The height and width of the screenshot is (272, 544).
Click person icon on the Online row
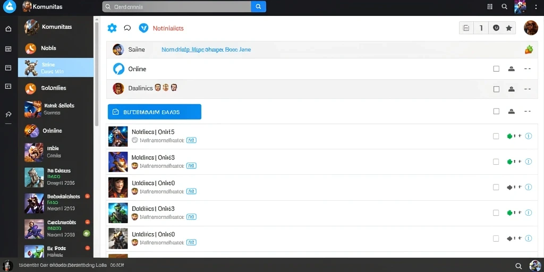(x=511, y=69)
